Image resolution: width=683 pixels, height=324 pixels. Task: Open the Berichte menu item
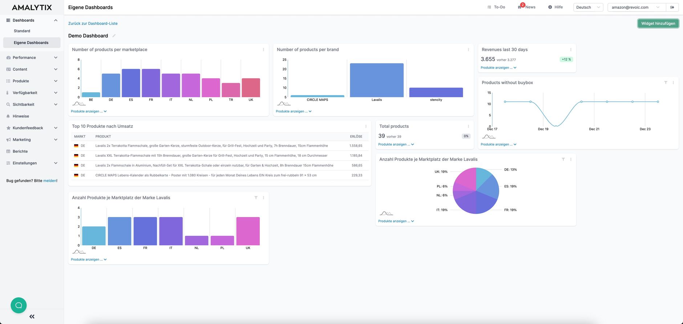point(20,151)
